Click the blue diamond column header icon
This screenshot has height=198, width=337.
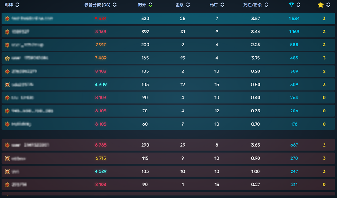click(x=291, y=5)
